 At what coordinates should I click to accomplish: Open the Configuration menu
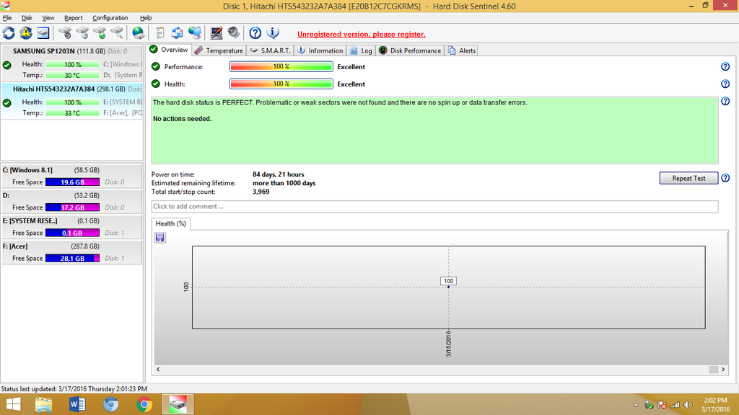(110, 17)
